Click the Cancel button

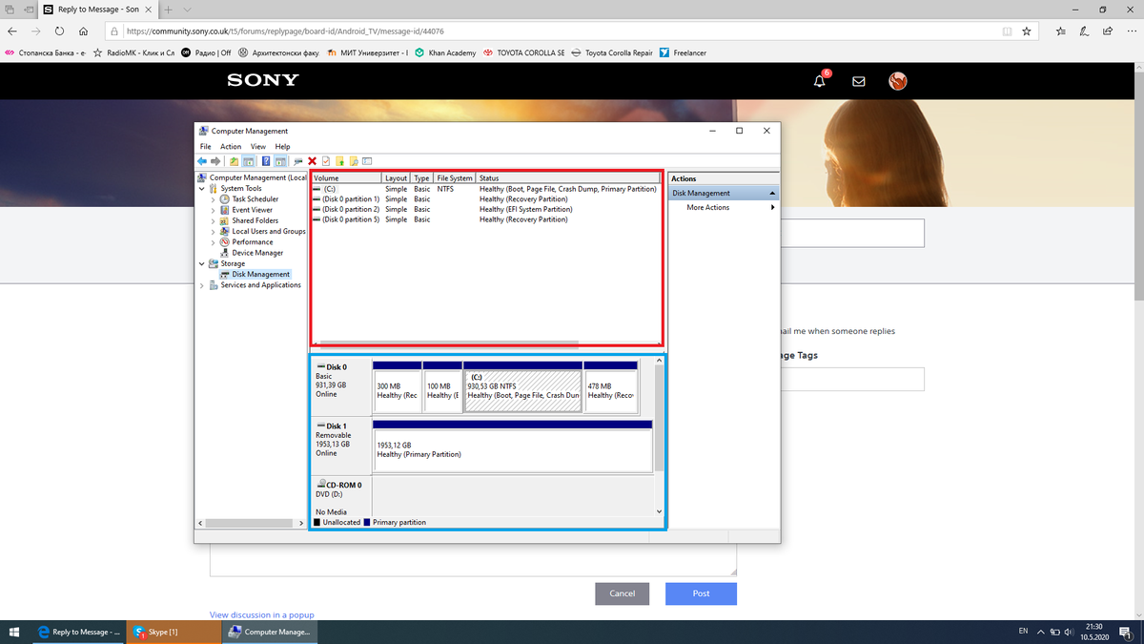pos(622,593)
